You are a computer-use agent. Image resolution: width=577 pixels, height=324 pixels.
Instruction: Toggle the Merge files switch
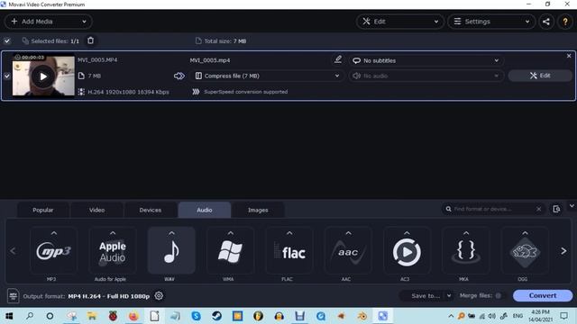(499, 296)
